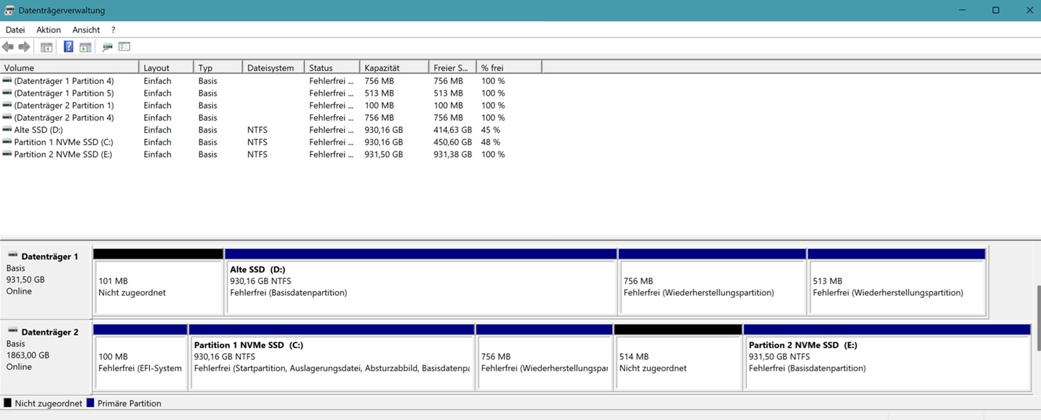
Task: Click the drive icon next to Alte SSD (D:)
Action: (7, 130)
